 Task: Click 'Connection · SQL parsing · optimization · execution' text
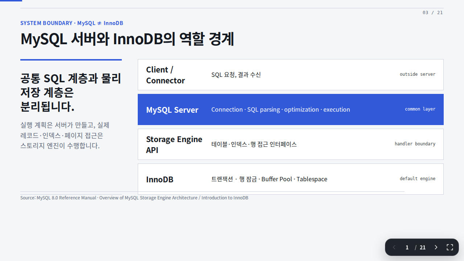pos(281,109)
